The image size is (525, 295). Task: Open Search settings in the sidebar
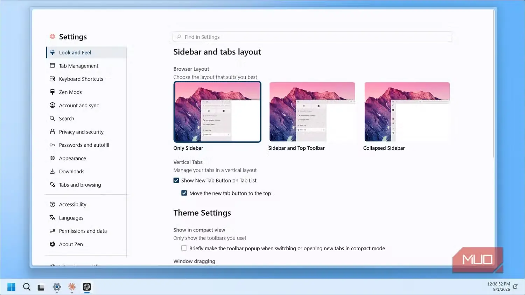86,118
